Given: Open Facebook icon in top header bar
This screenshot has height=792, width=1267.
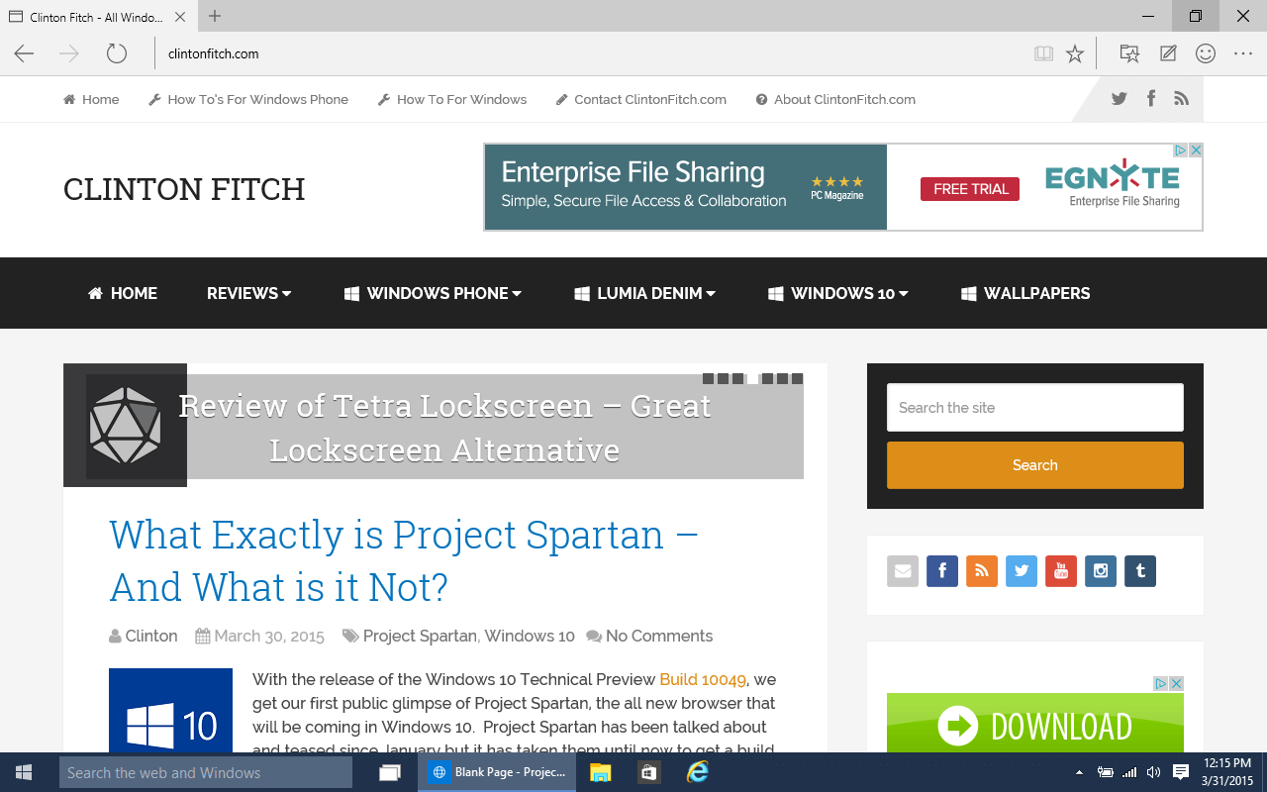Looking at the screenshot, I should click(1151, 98).
